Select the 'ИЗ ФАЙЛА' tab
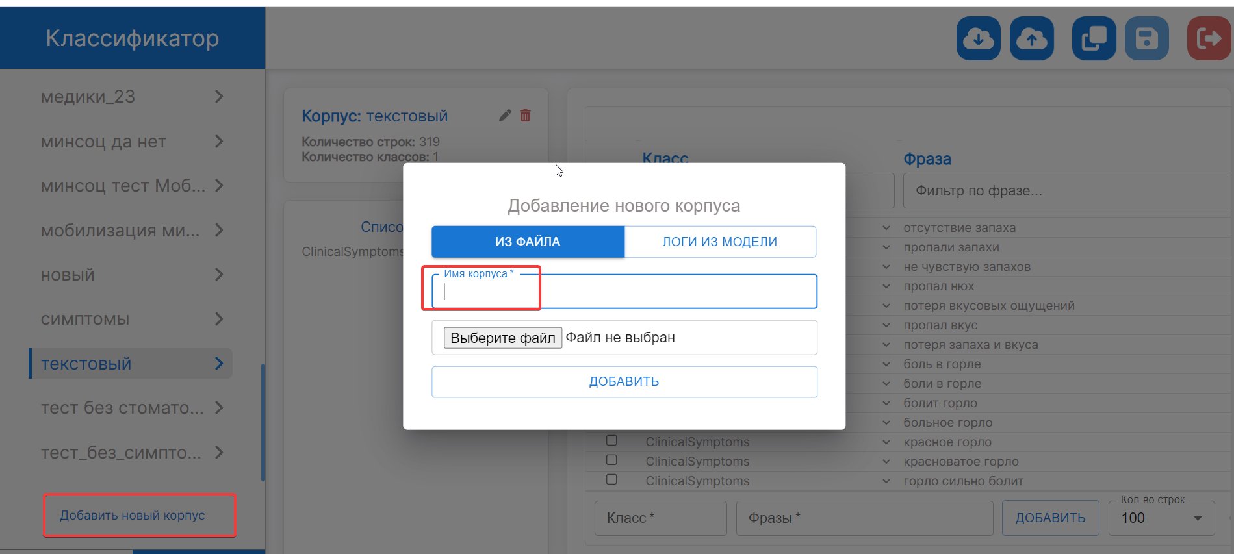 coord(528,242)
